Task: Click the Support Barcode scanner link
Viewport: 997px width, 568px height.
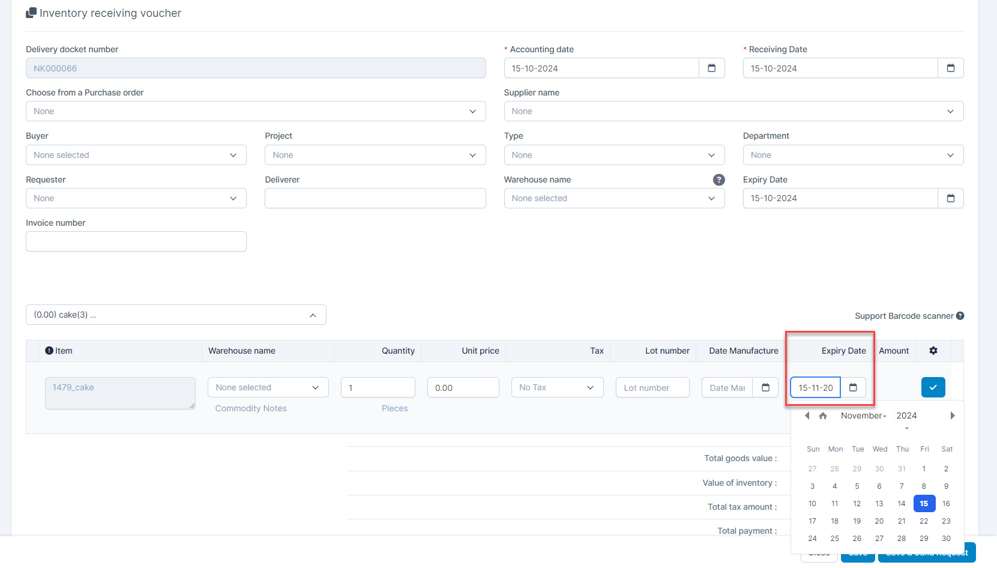Action: point(904,316)
